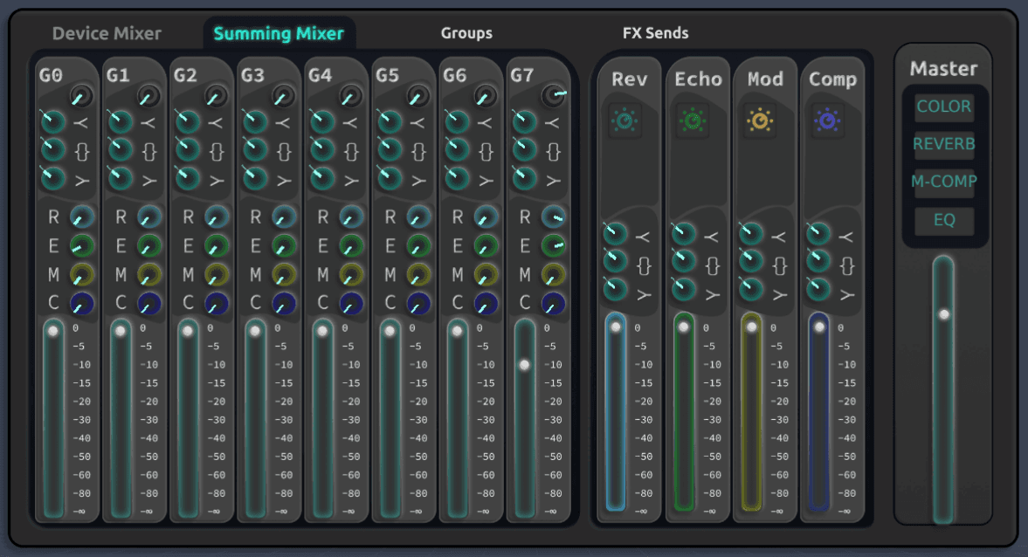Click the Comp channel blue effect icon
This screenshot has height=557, width=1028.
pyautogui.click(x=827, y=120)
